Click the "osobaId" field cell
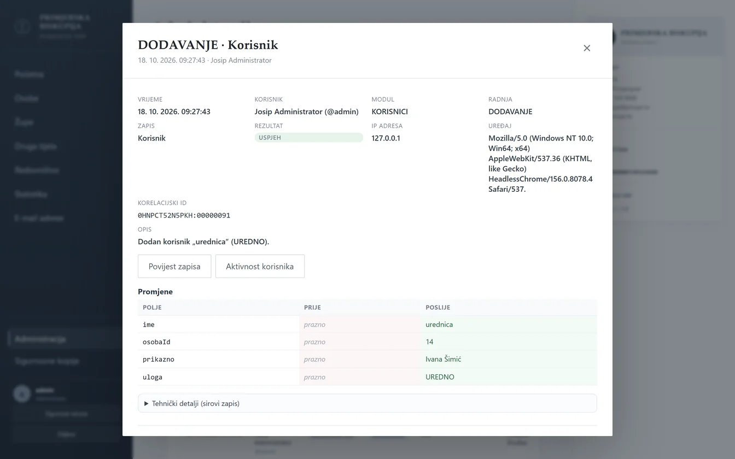Viewport: 735px width, 459px height. click(x=219, y=342)
